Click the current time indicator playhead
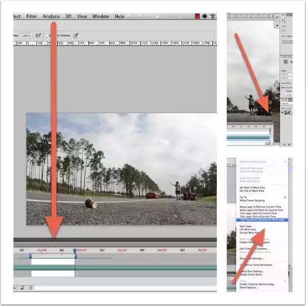Screen dimensions: 306x306 click(x=75, y=251)
